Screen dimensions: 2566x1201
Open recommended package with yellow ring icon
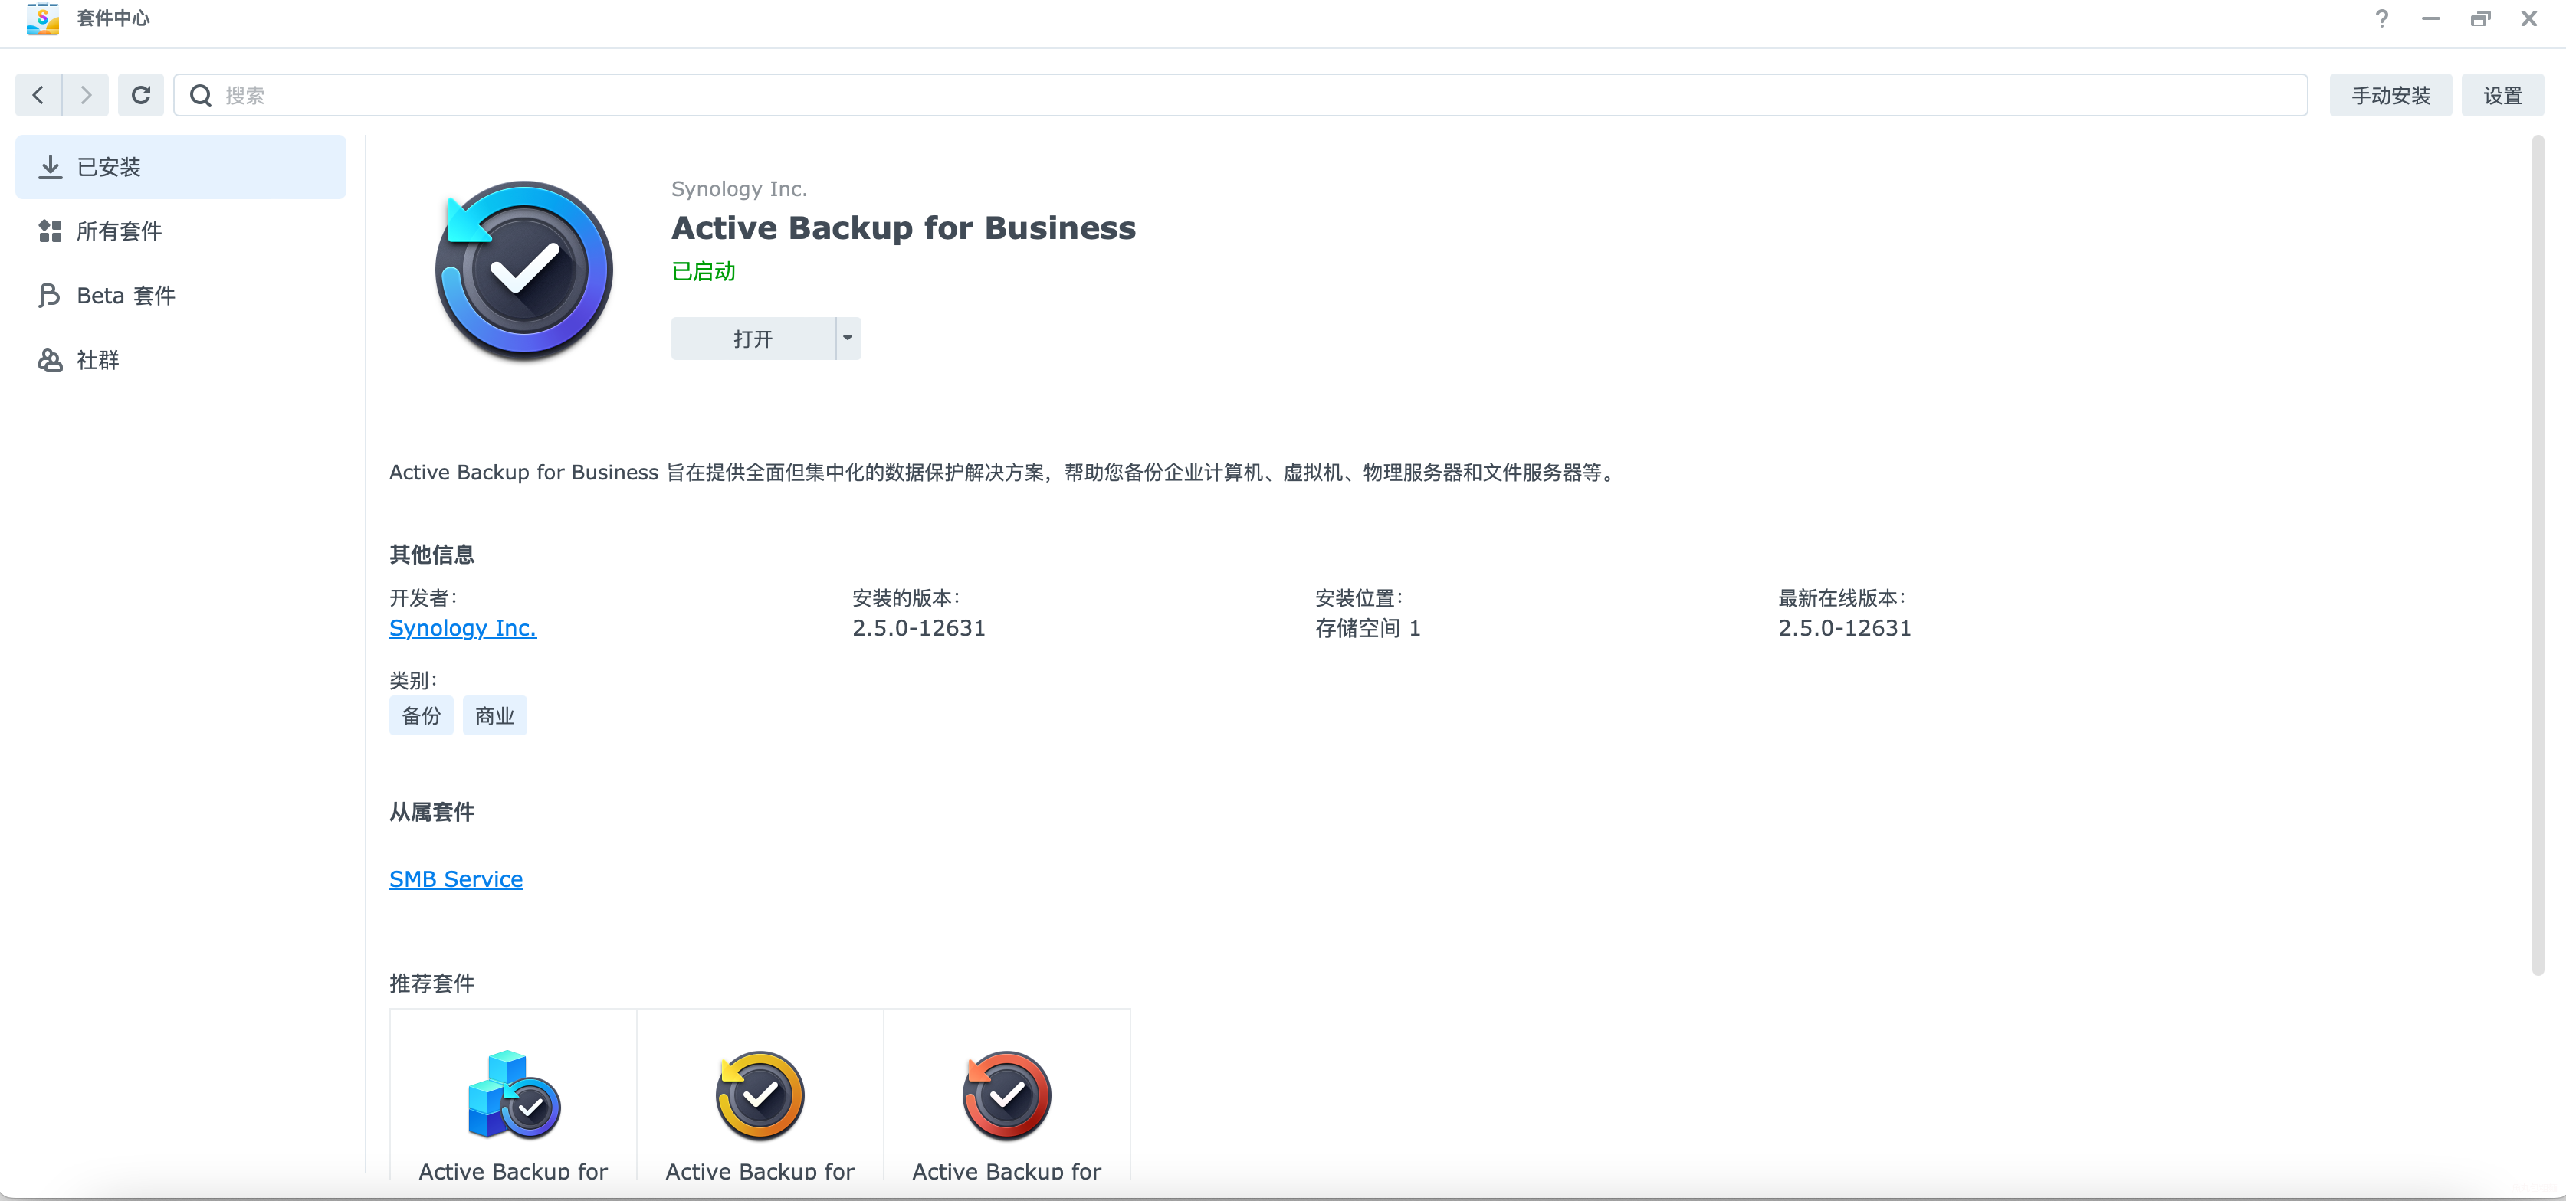[x=760, y=1095]
